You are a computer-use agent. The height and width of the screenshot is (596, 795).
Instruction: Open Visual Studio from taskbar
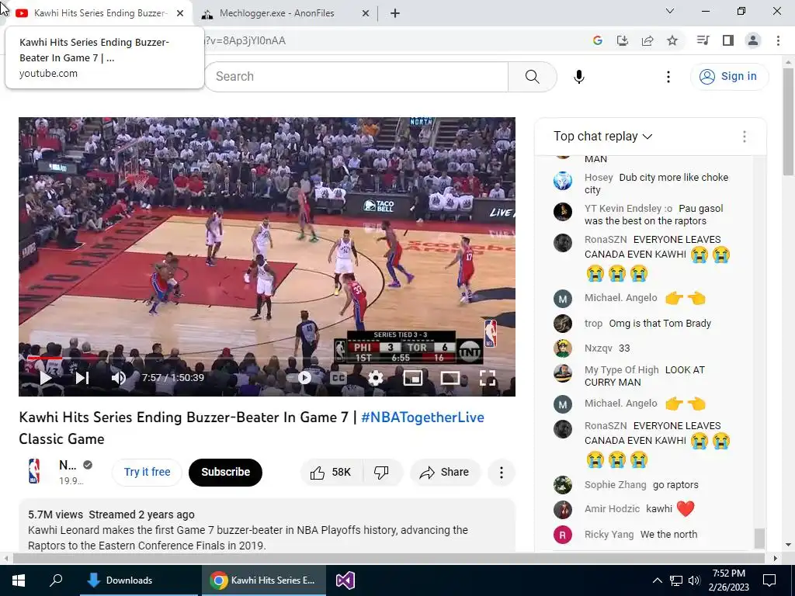coord(345,580)
